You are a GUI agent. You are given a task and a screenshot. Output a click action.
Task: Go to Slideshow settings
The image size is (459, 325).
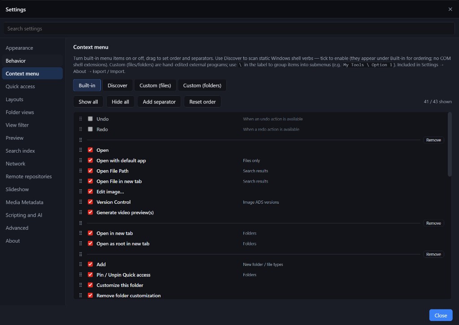(32, 189)
